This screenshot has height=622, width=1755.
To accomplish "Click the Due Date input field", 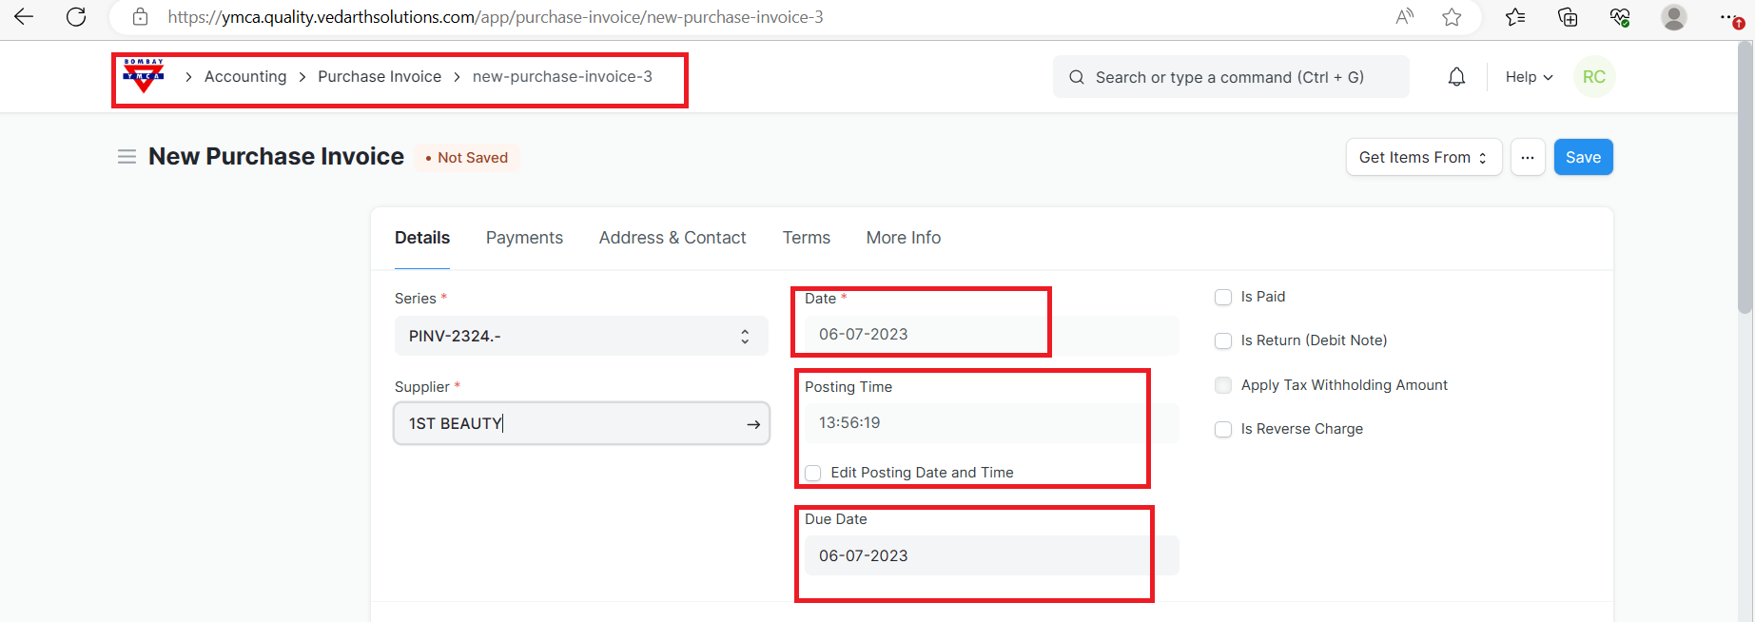I will (989, 555).
